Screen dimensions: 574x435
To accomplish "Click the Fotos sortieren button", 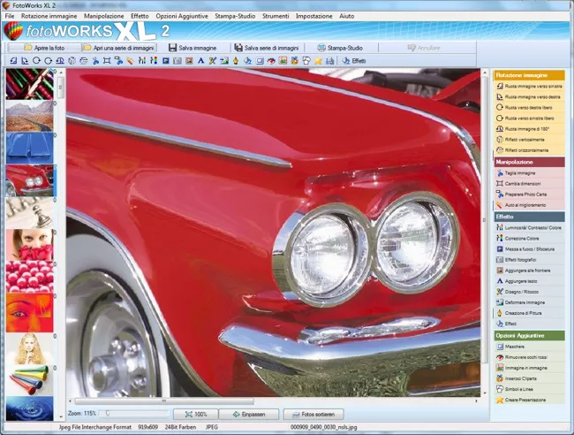I will [313, 414].
